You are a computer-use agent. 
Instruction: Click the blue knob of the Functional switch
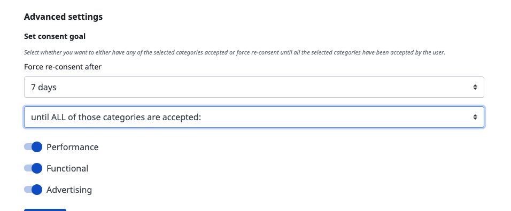(37, 168)
